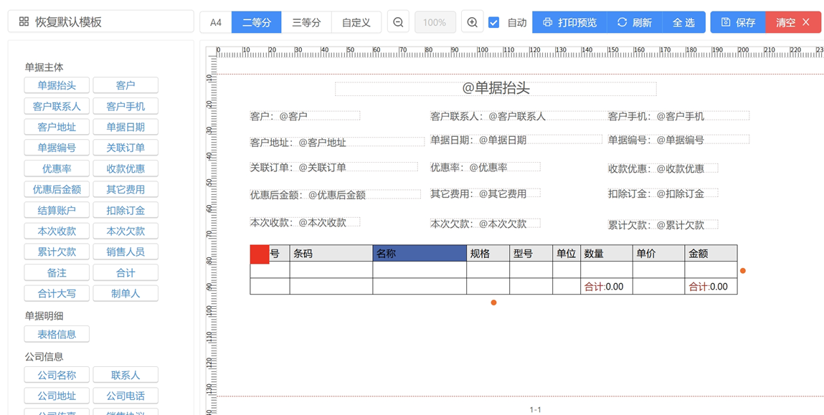Add the 本次欠款 sidebar field

click(x=126, y=231)
